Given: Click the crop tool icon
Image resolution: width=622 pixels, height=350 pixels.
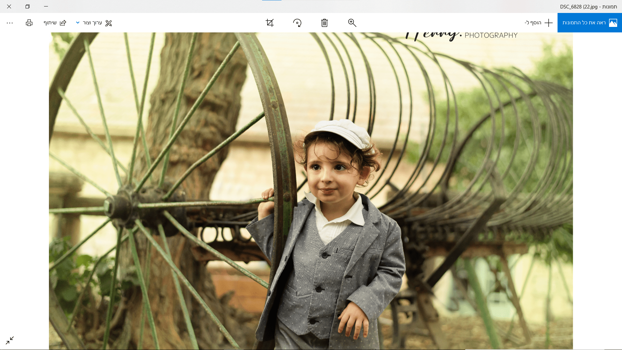Looking at the screenshot, I should [270, 23].
